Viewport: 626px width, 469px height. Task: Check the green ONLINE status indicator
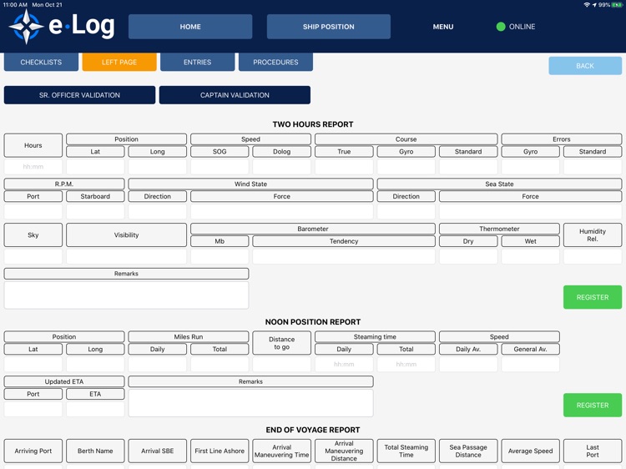pyautogui.click(x=501, y=27)
